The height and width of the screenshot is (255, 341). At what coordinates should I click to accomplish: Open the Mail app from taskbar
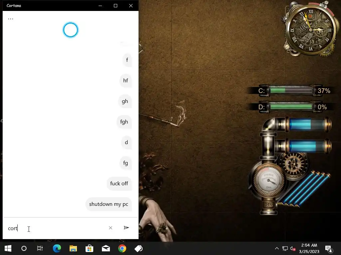tap(106, 248)
